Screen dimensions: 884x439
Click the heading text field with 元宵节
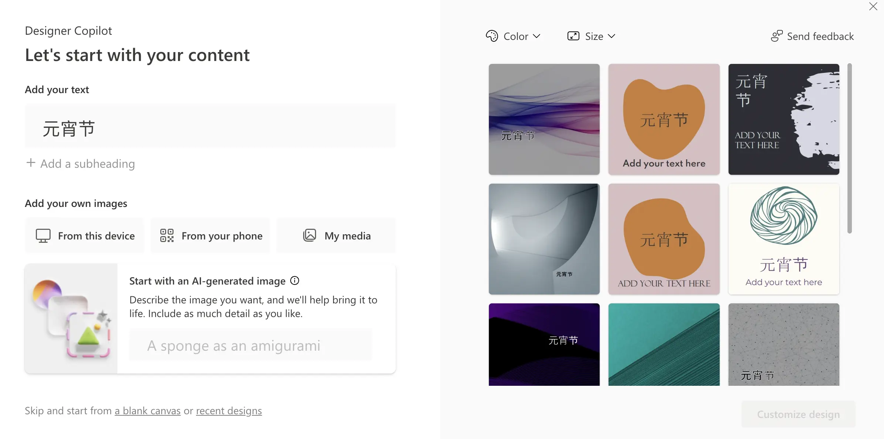pos(210,126)
